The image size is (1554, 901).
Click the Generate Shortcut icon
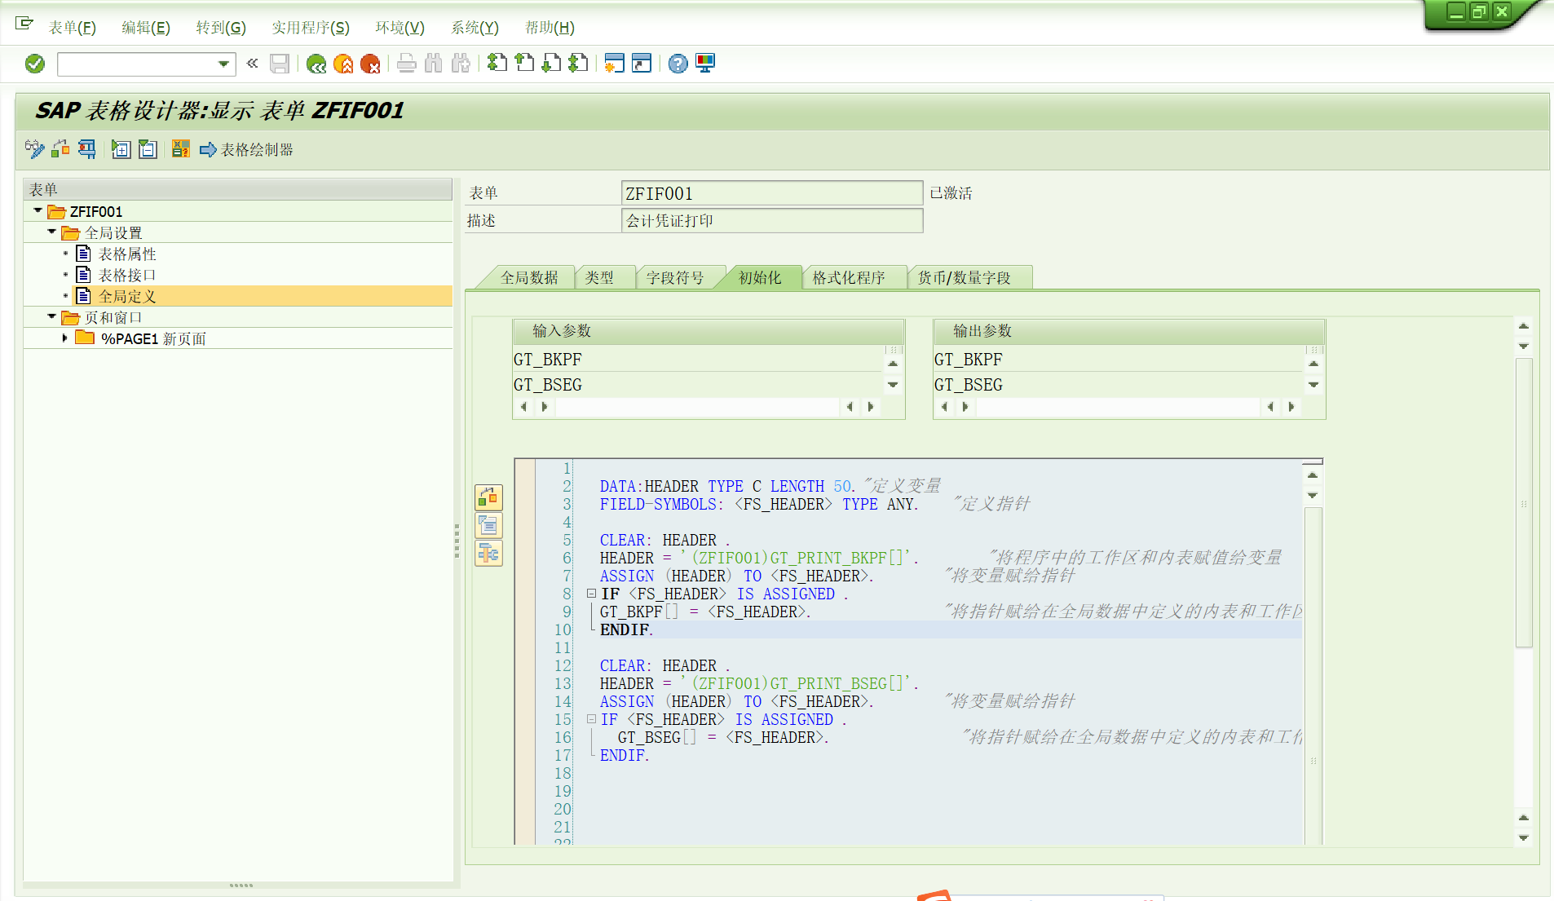(x=642, y=63)
